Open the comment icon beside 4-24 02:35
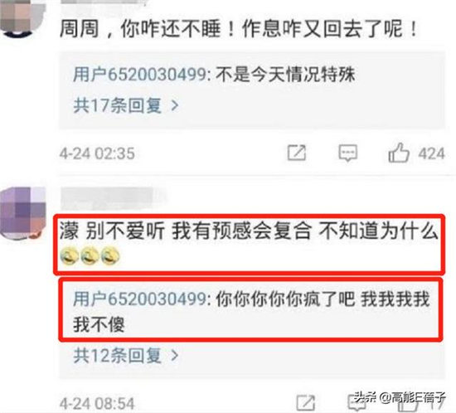Viewport: 456px width, 413px height. point(348,153)
